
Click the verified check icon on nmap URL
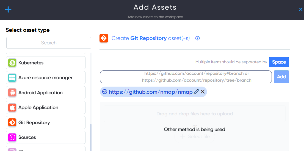tap(105, 92)
